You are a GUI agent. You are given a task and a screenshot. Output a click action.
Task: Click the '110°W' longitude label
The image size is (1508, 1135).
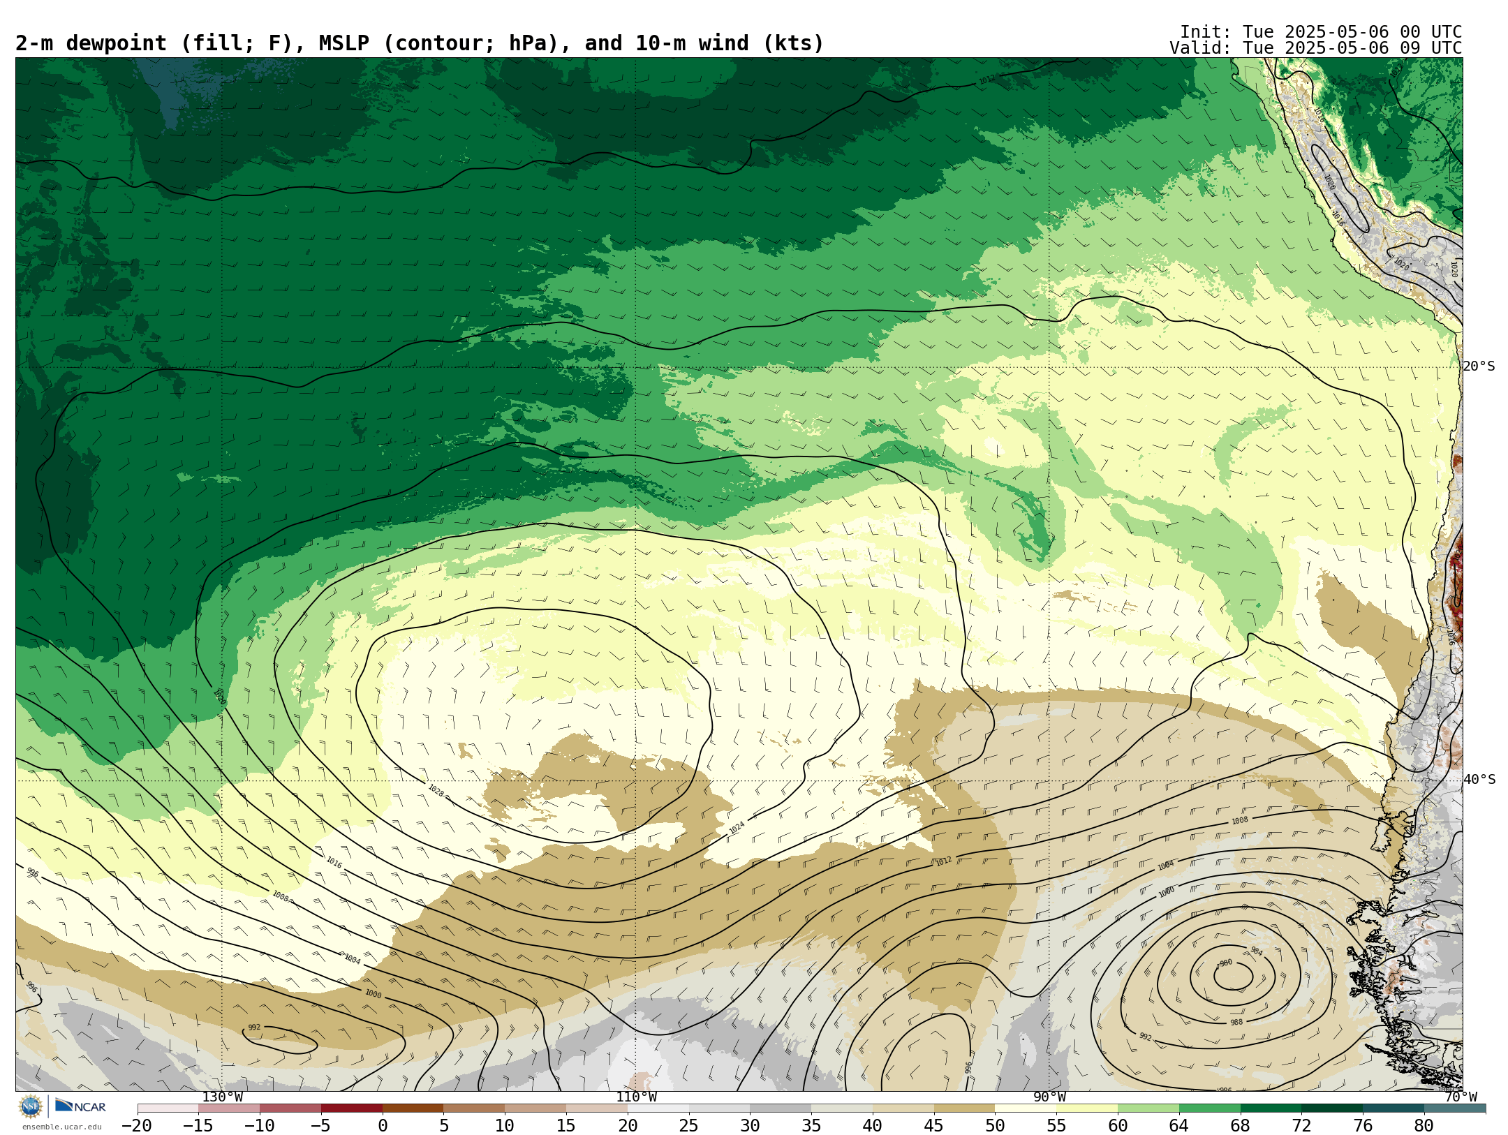pos(636,1097)
